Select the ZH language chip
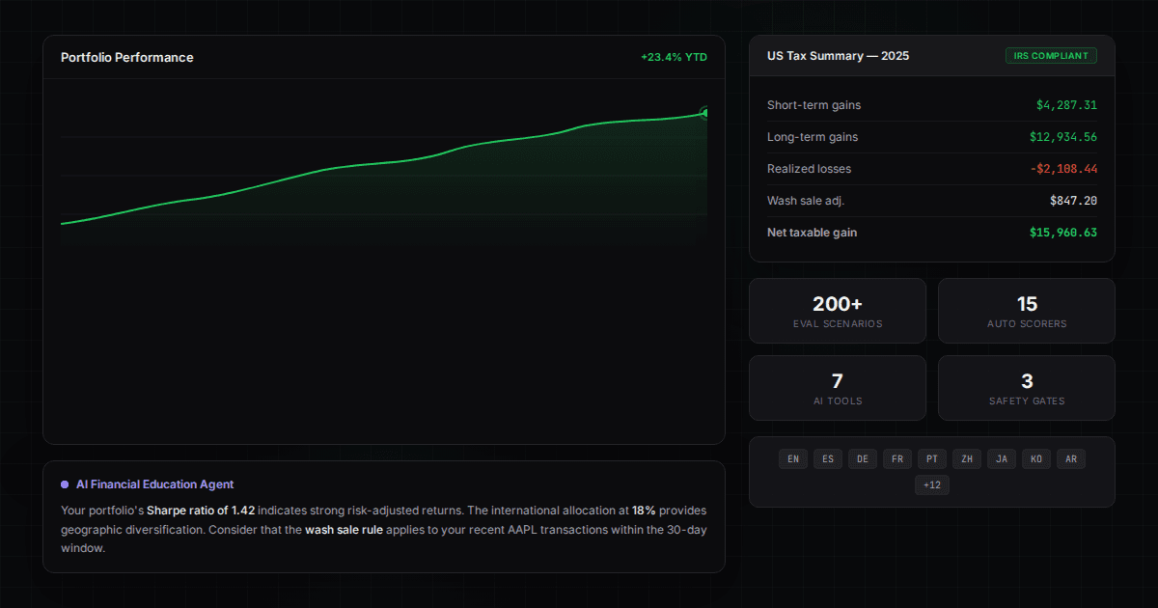 coord(966,459)
